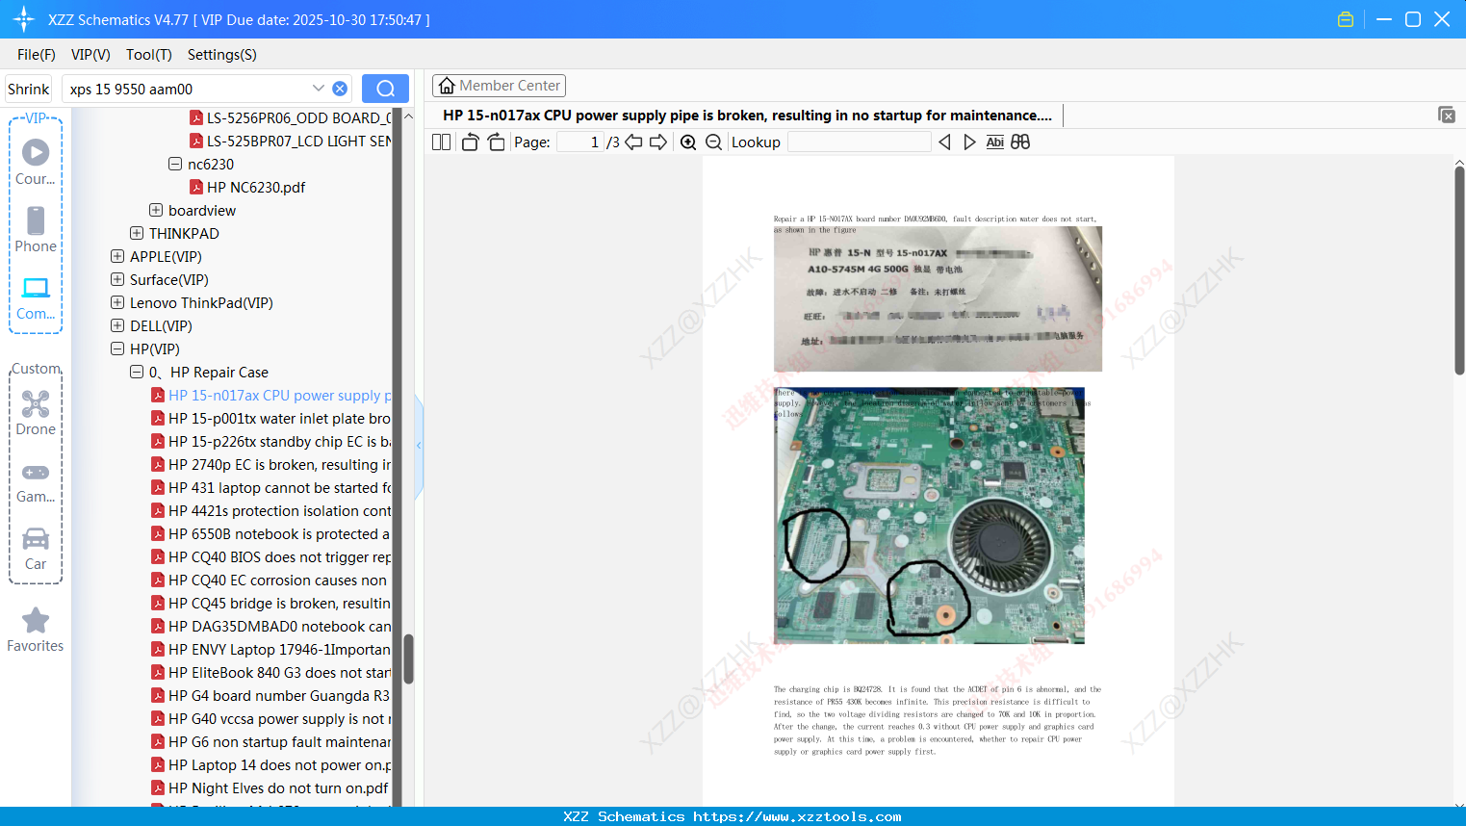Expand the boardview folder
1466x826 pixels.
pos(156,210)
